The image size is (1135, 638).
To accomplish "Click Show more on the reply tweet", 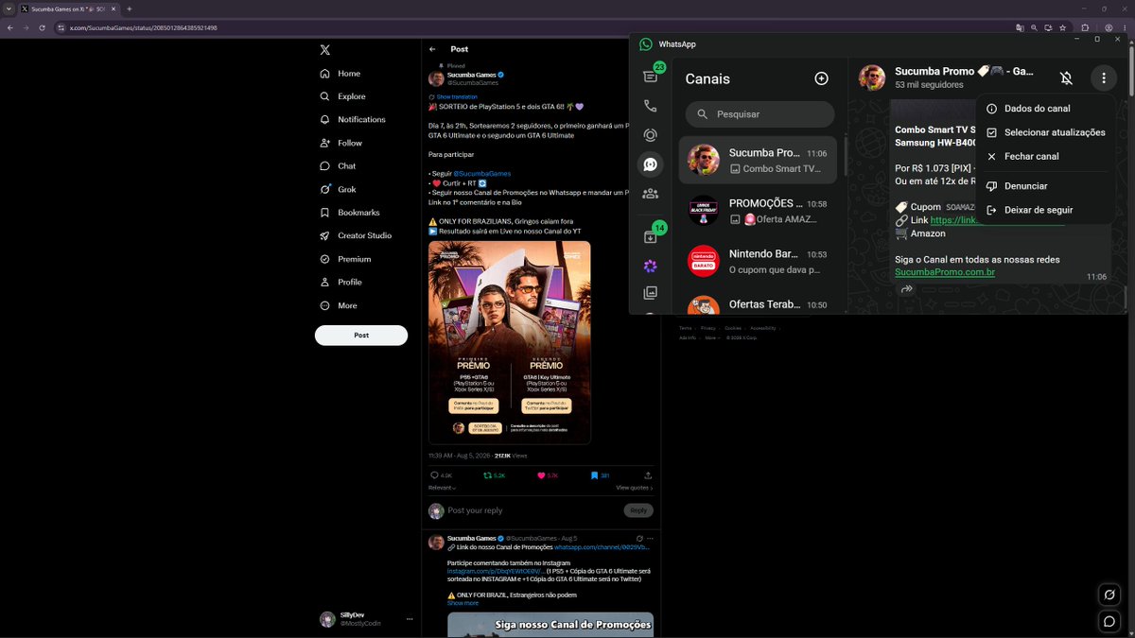I will coord(463,603).
